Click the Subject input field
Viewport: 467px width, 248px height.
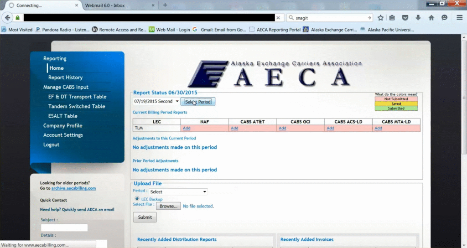tap(64, 228)
